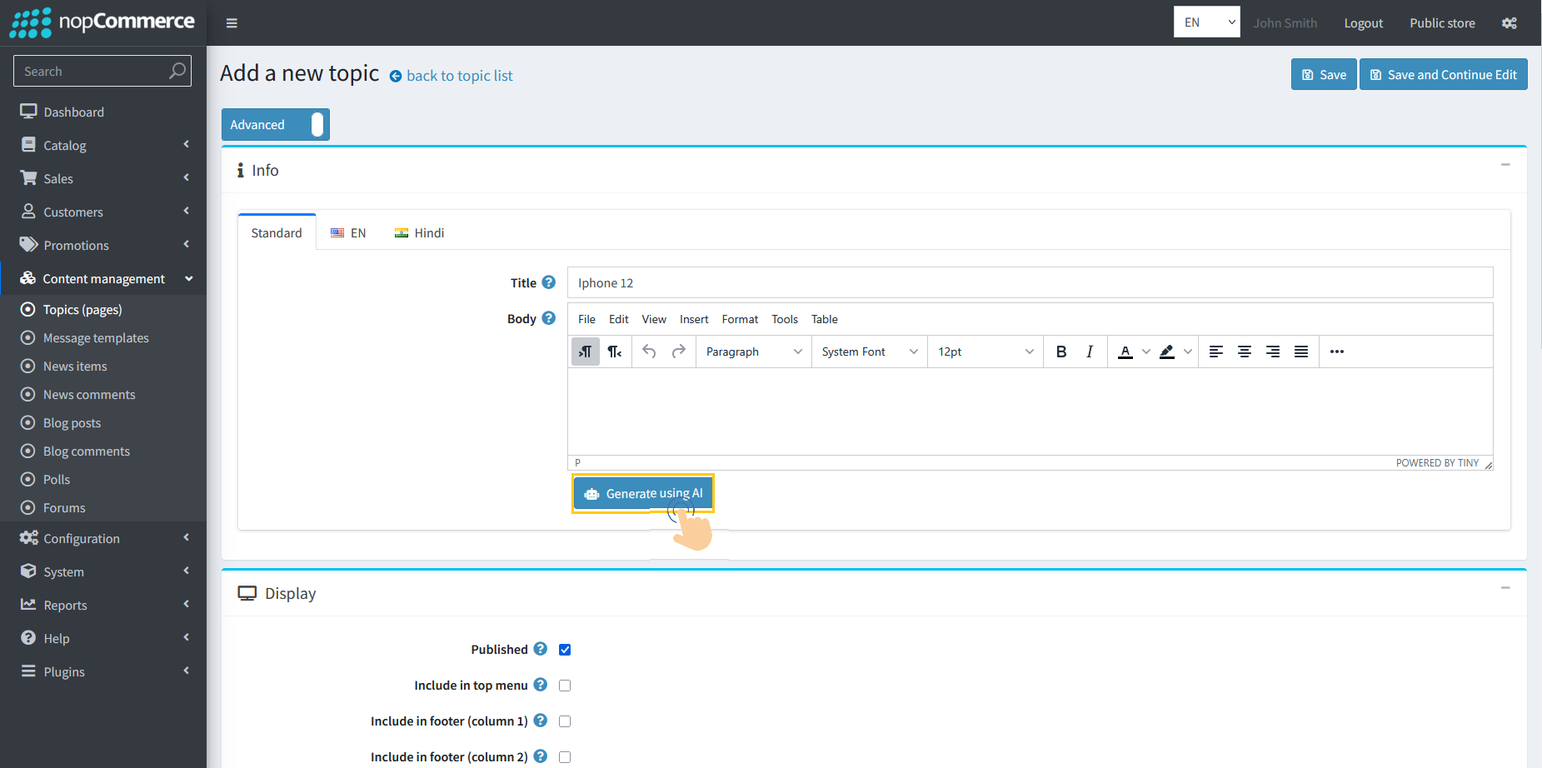Click the Generate using AI button
Viewport: 1542px width, 768px height.
[642, 492]
